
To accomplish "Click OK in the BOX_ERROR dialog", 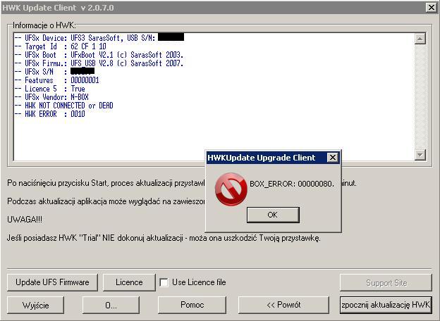I will point(273,215).
